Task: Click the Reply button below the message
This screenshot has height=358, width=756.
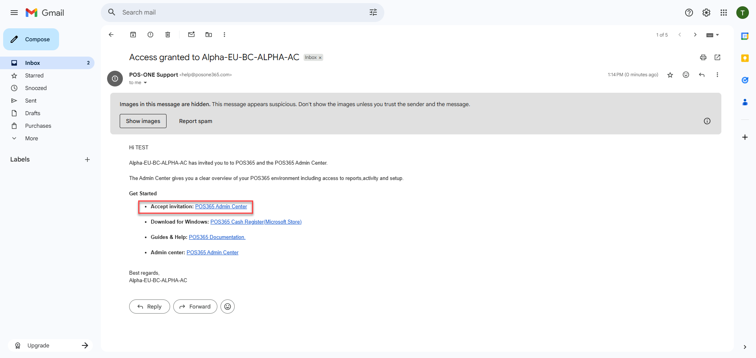Action: coord(150,307)
